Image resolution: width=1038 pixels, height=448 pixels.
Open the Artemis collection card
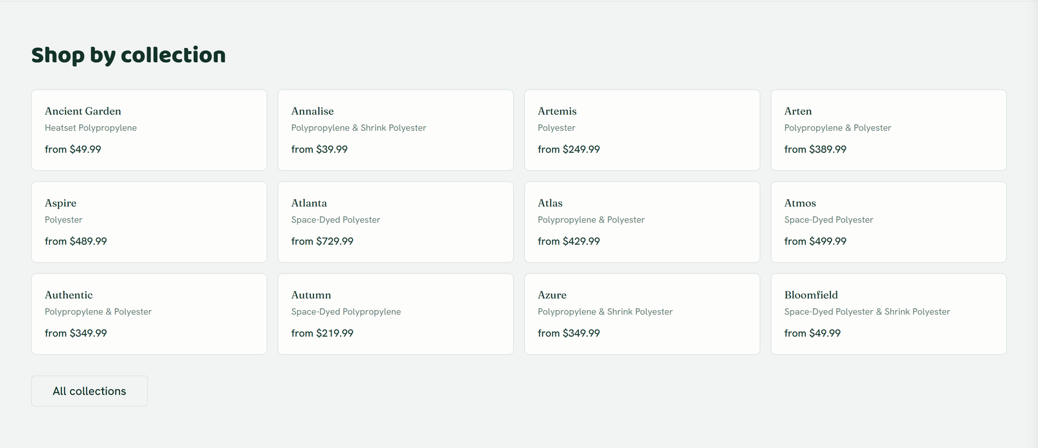(x=642, y=130)
